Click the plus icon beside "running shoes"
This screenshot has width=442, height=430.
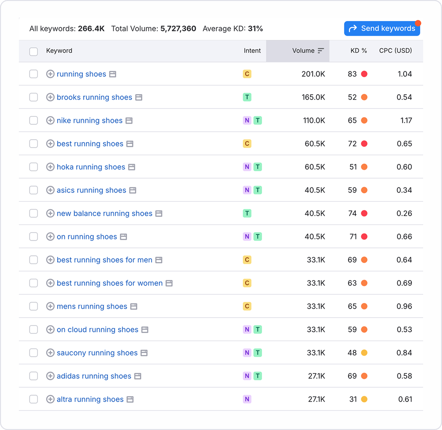(50, 74)
